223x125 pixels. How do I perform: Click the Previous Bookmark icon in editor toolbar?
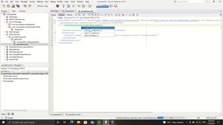106,15
